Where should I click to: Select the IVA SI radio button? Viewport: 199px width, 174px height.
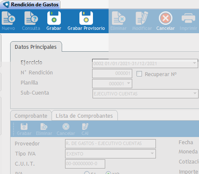(x=87, y=173)
